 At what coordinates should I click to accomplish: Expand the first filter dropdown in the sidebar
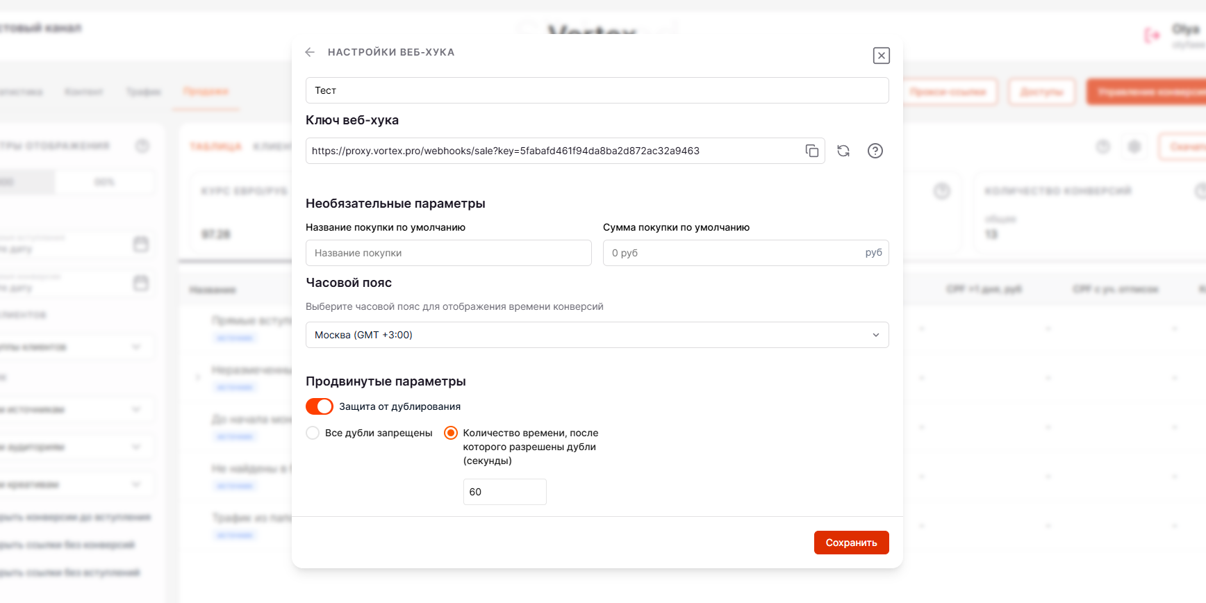[136, 347]
